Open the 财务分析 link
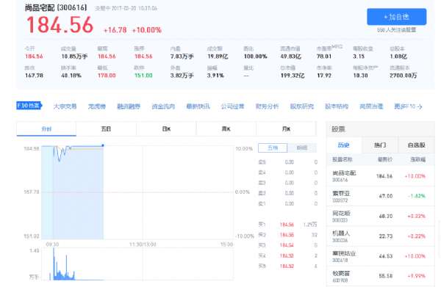The image size is (441, 287). (x=268, y=106)
